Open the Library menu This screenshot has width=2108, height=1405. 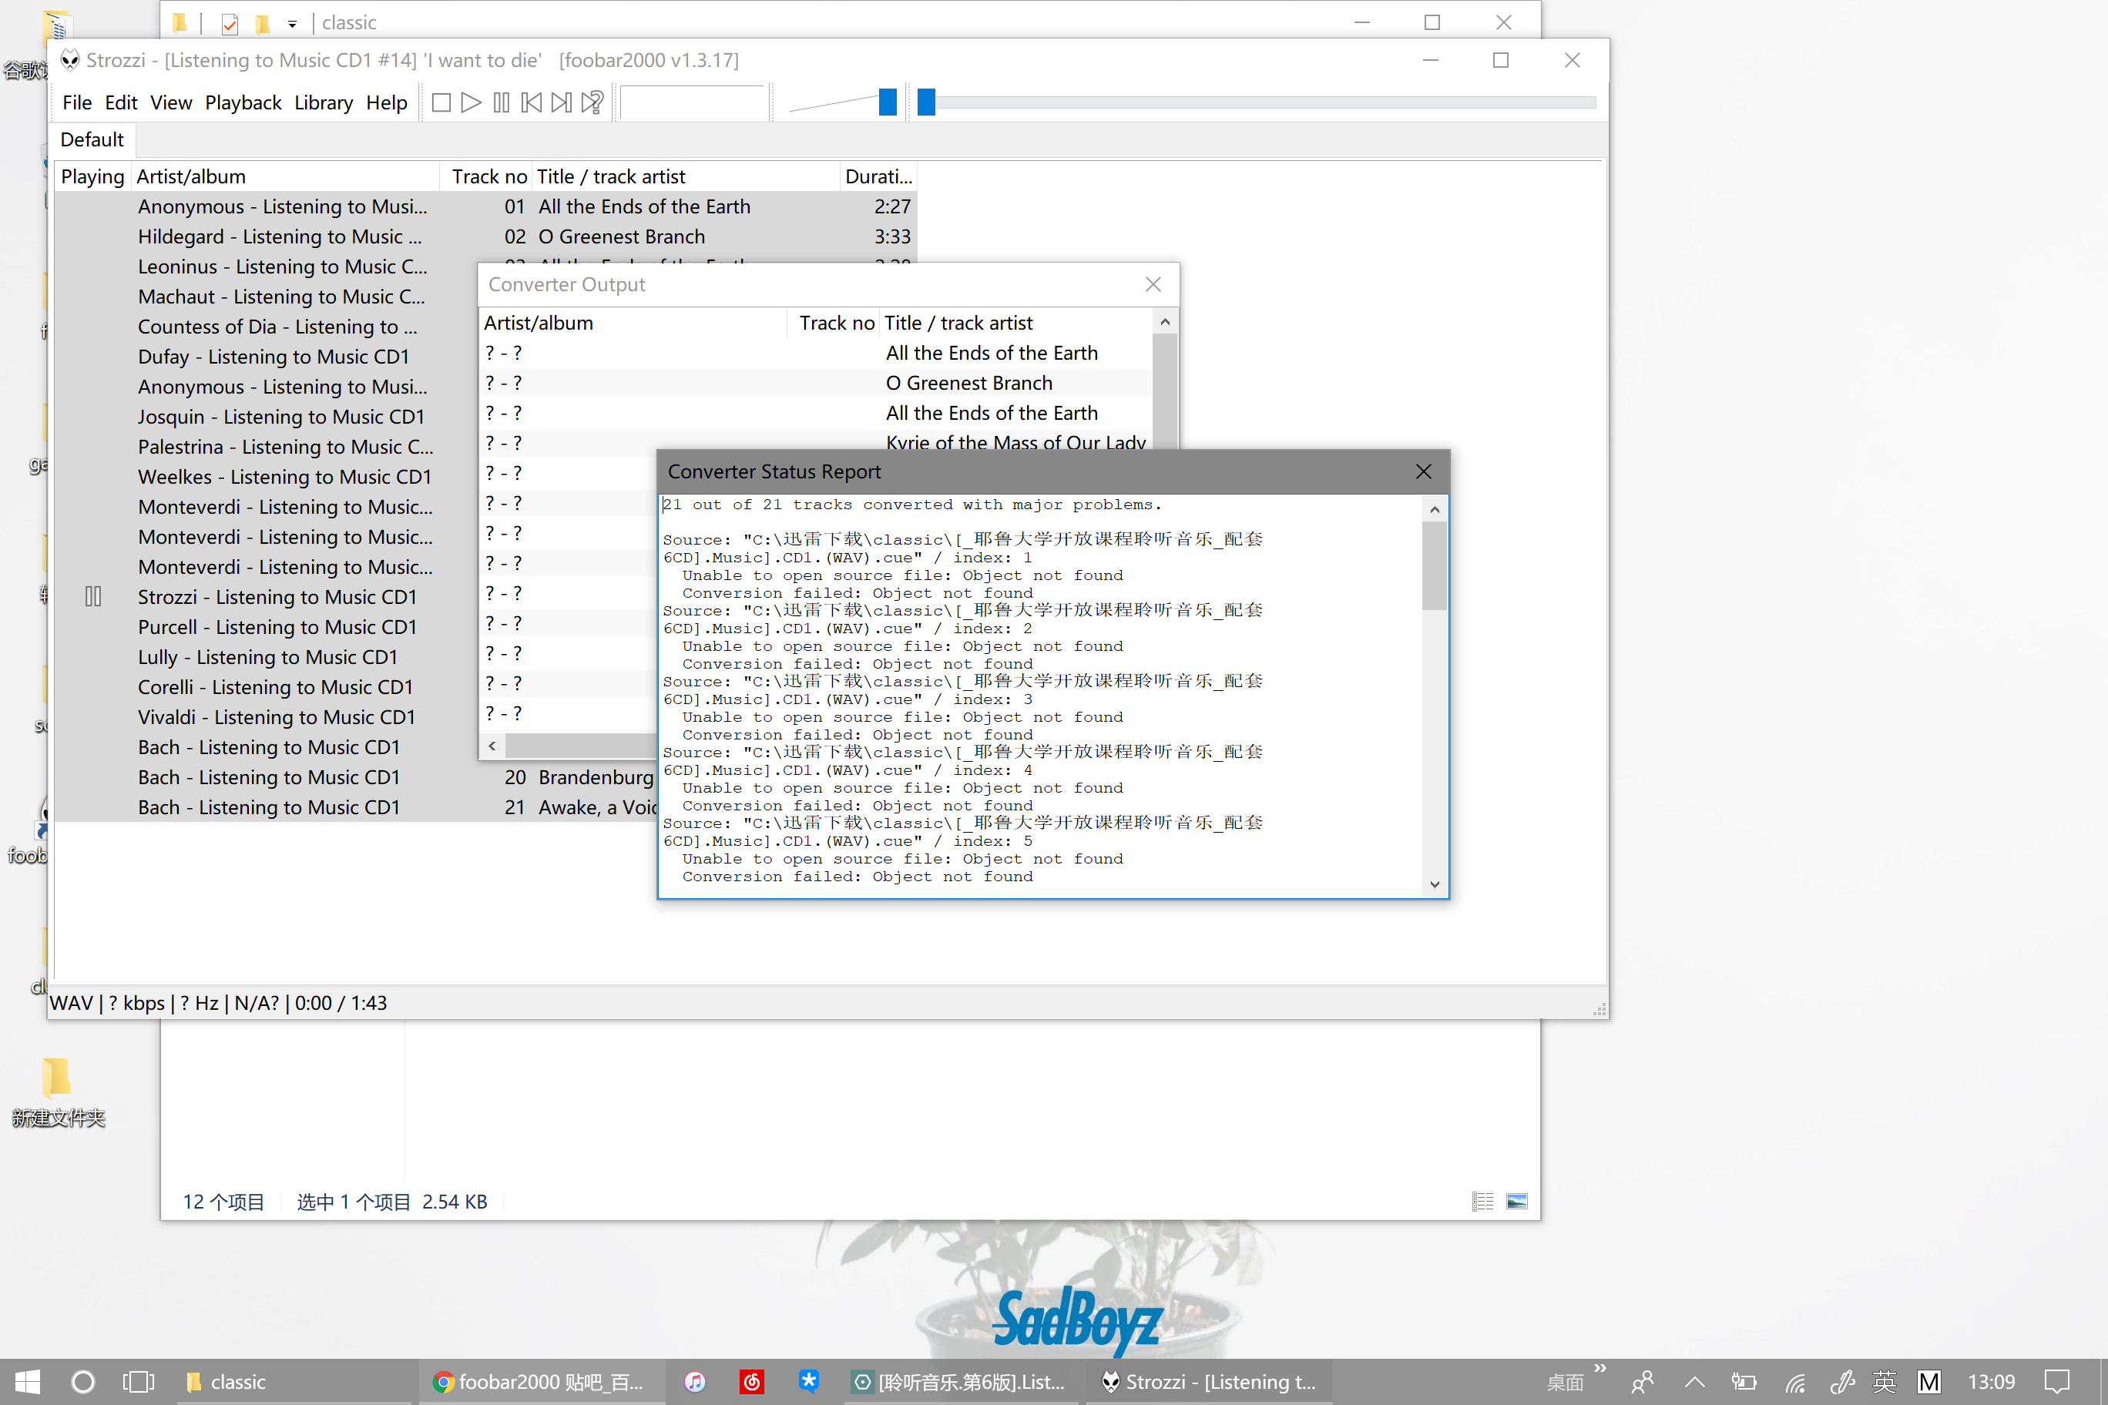(x=323, y=102)
